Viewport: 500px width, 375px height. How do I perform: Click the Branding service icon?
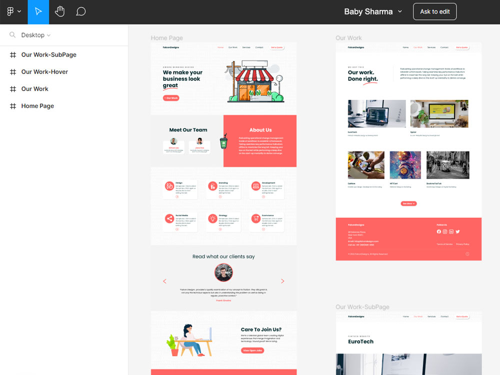click(x=212, y=186)
